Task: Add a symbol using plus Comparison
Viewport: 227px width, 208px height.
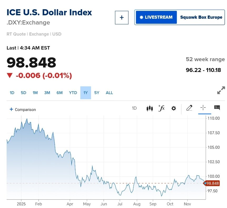Action: pos(23,109)
